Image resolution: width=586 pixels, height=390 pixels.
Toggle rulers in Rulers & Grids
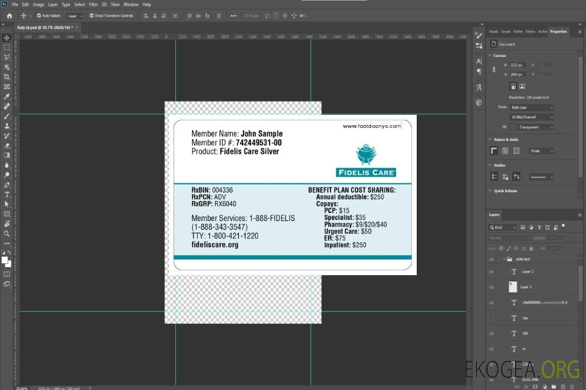point(494,151)
